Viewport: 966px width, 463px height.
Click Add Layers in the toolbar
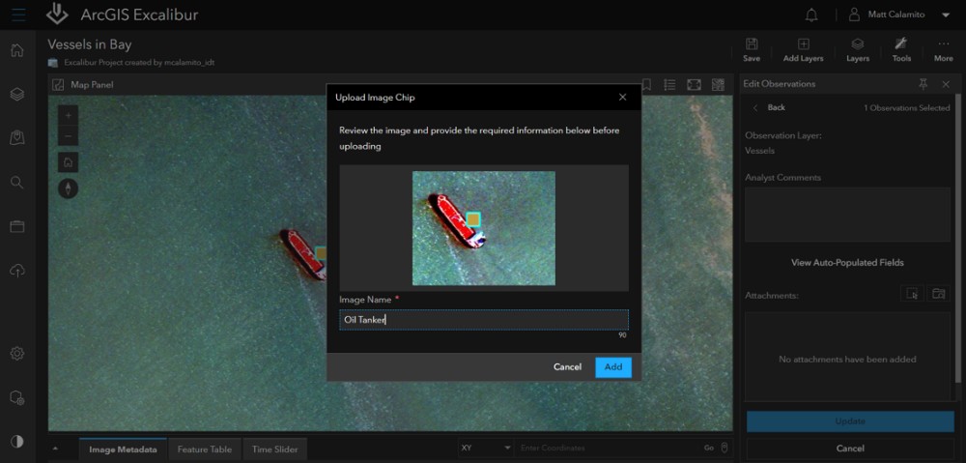(x=804, y=50)
